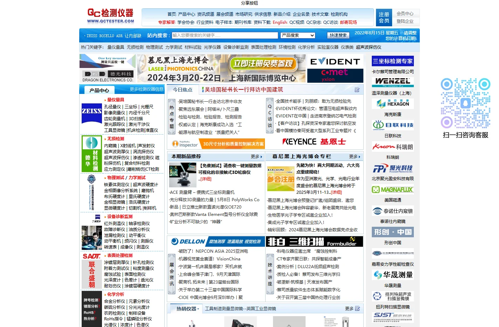Open the 登陆企业 link

pyautogui.click(x=405, y=21)
